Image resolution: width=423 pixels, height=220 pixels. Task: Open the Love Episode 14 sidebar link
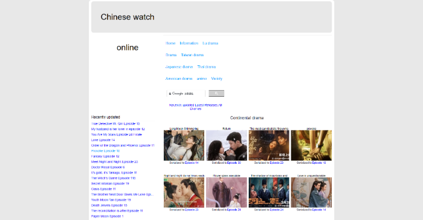coord(103,140)
